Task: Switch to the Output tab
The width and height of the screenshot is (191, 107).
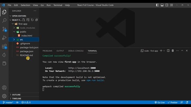Action: coord(60,51)
